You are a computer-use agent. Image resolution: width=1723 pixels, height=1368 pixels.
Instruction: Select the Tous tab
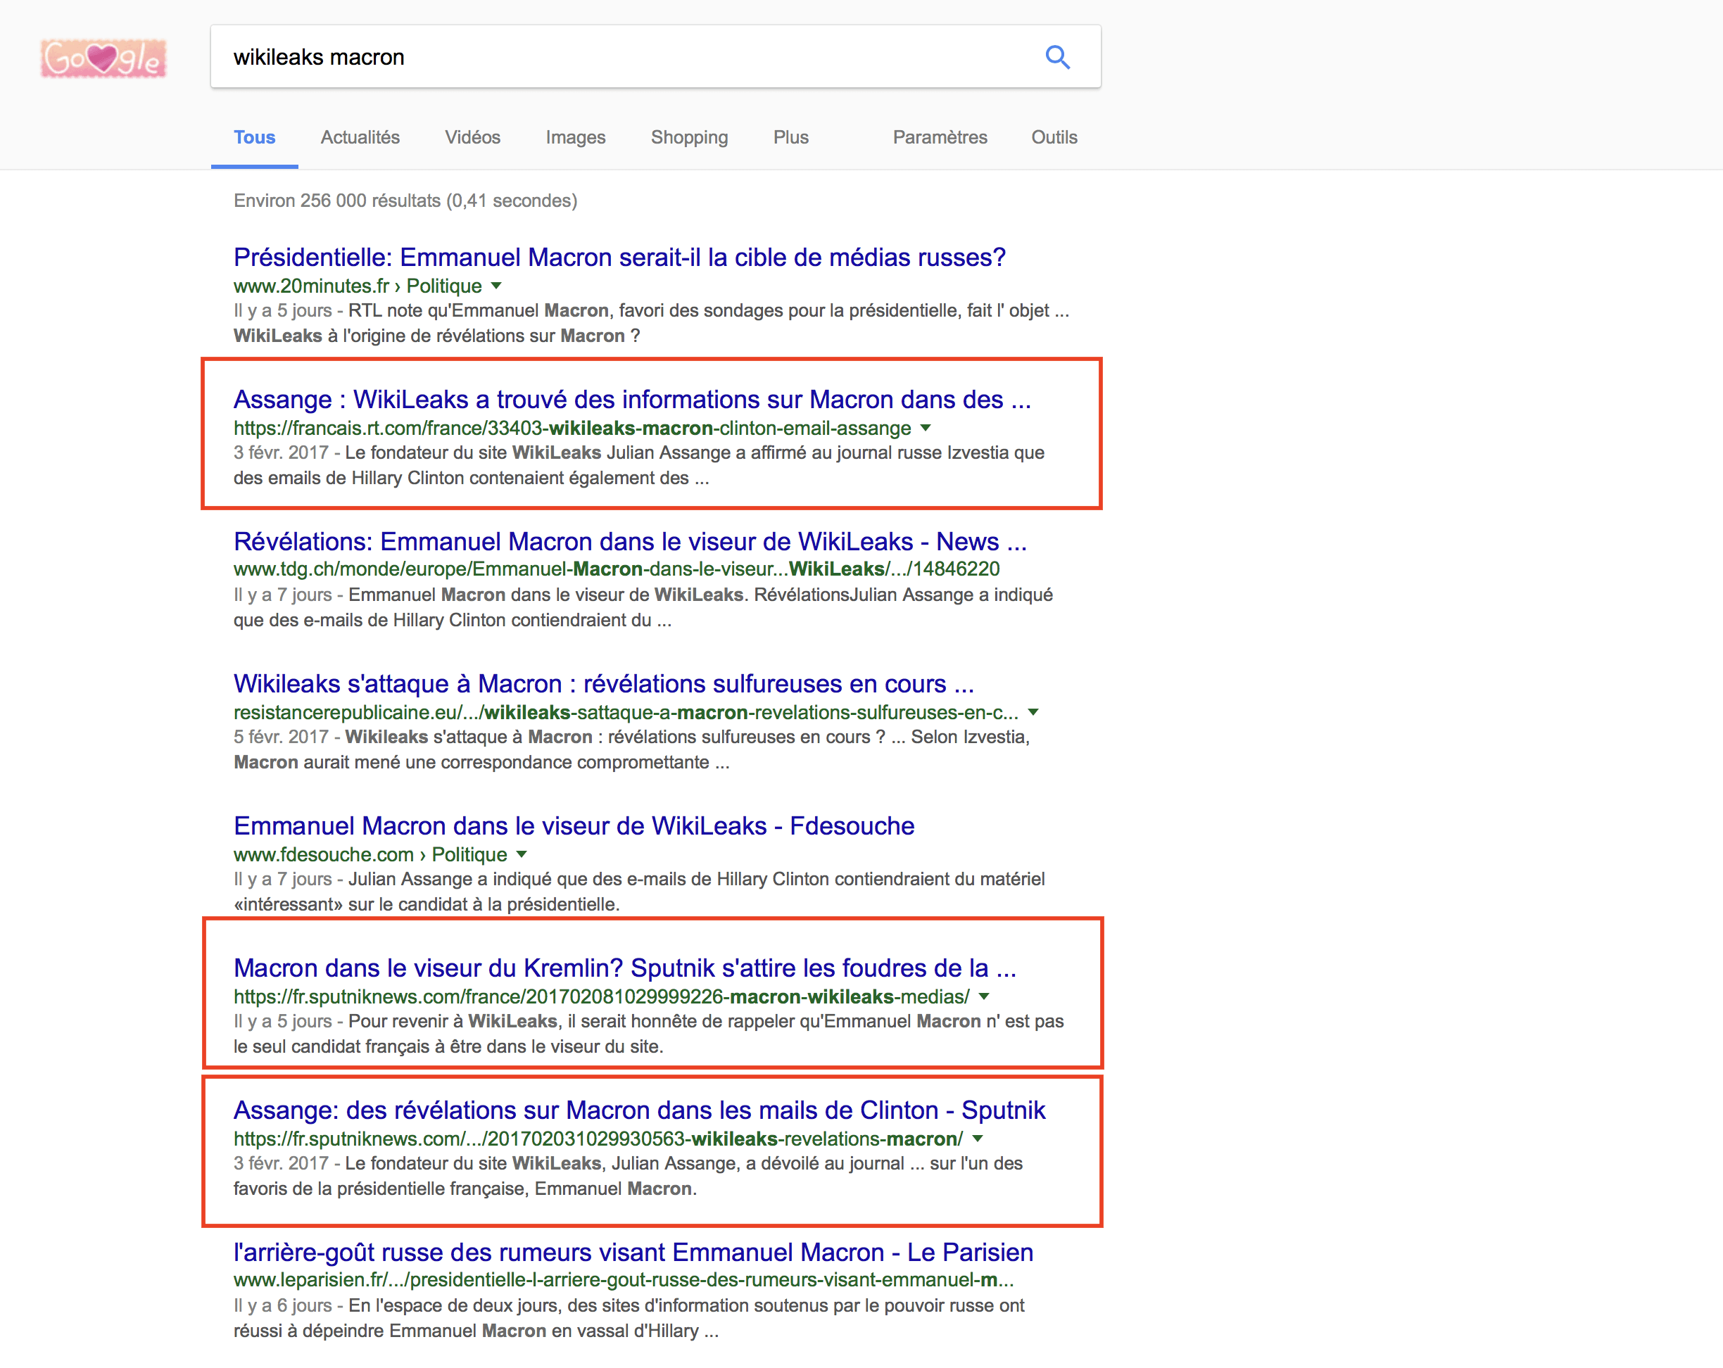pyautogui.click(x=254, y=137)
